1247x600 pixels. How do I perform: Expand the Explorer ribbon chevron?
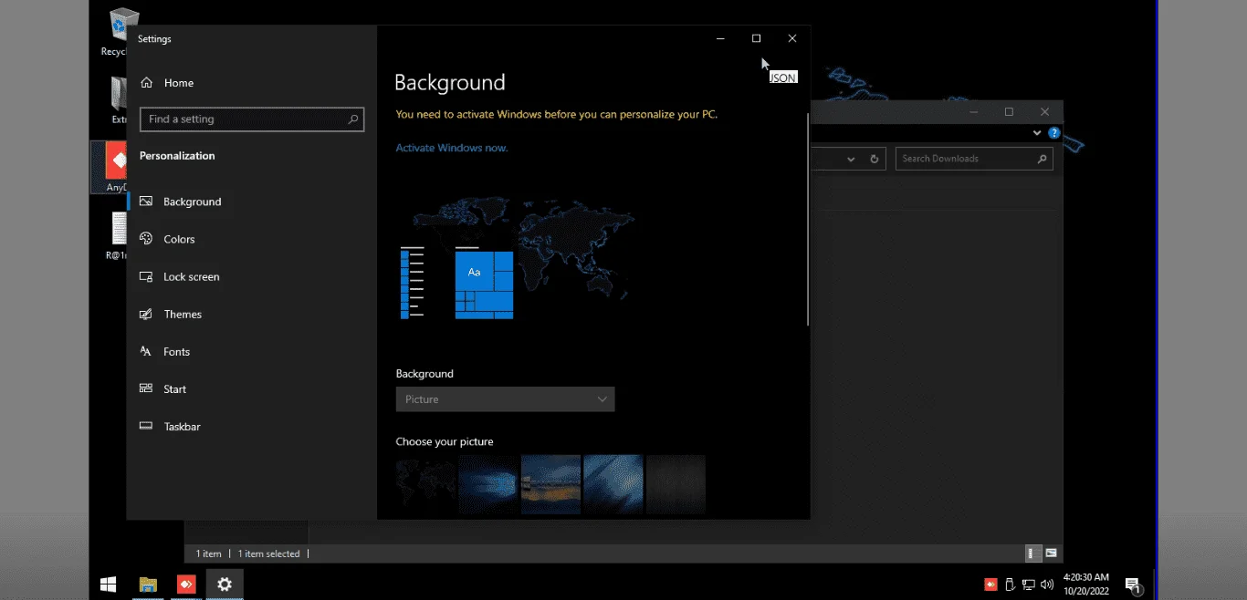1037,133
